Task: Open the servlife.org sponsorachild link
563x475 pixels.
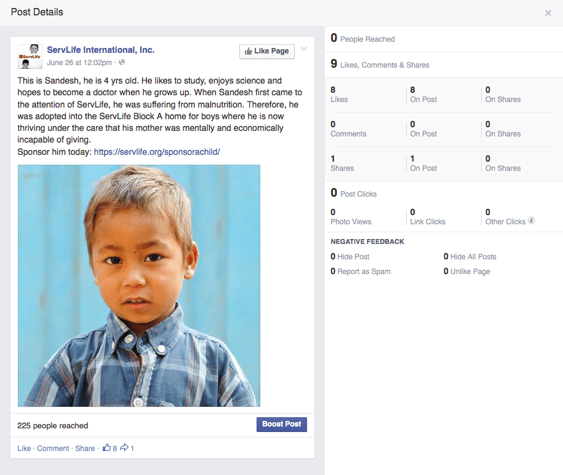Action: coord(157,152)
